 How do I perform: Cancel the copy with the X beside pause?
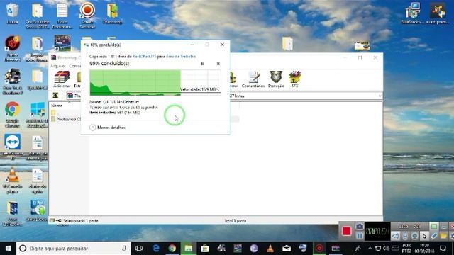218,64
